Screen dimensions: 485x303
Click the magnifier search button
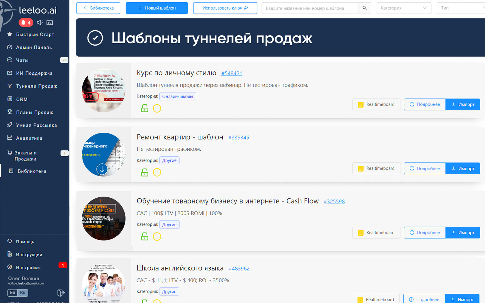[x=365, y=8]
